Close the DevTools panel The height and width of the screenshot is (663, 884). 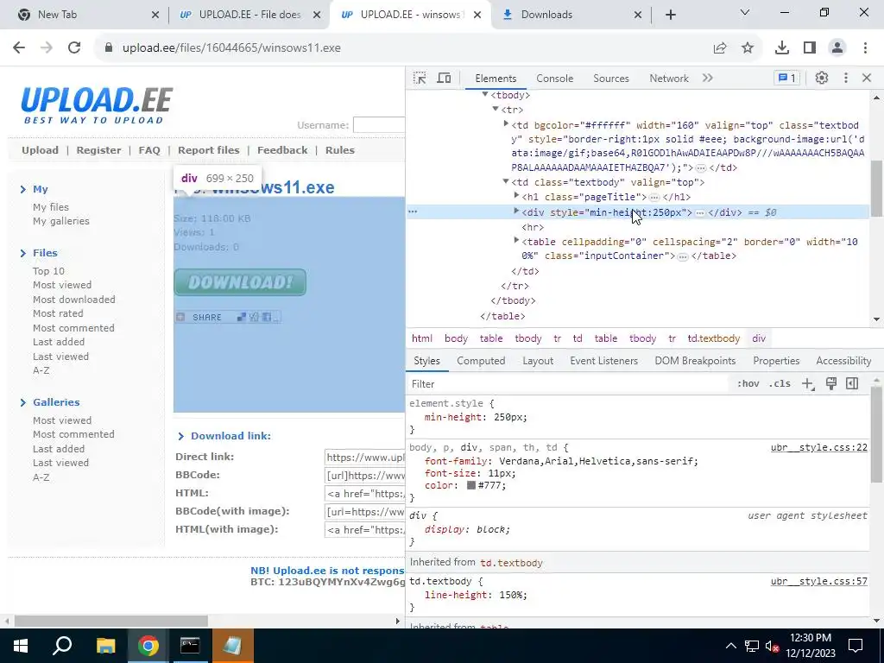867,78
